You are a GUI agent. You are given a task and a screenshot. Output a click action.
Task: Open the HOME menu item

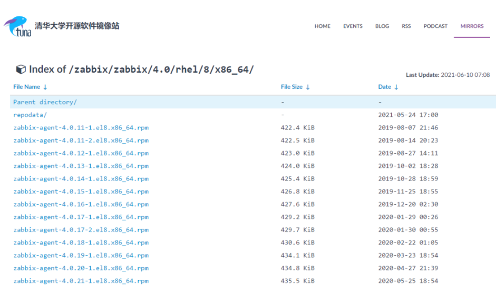pos(323,26)
